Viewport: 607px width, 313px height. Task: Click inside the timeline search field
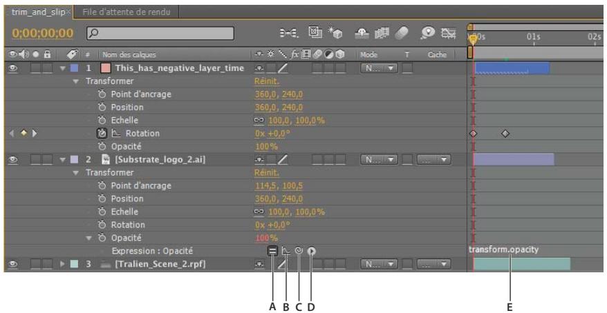coord(160,34)
